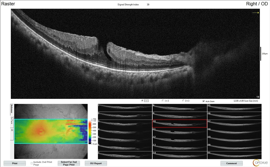Select the 1 x 1 view radio button

pyautogui.click(x=142, y=101)
